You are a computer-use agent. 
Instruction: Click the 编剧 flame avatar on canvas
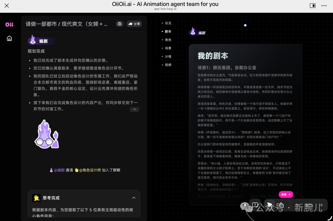point(193,32)
